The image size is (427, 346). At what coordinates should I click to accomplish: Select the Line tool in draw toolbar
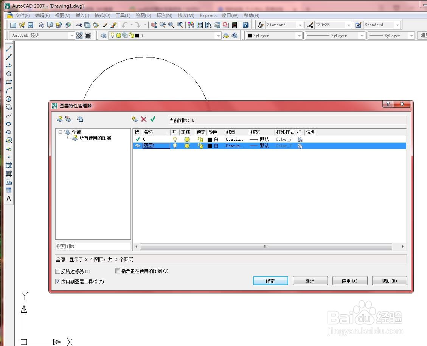click(9, 49)
